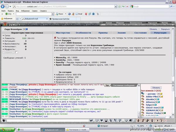Click the knight helmet icon in chat bar

(131, 121)
